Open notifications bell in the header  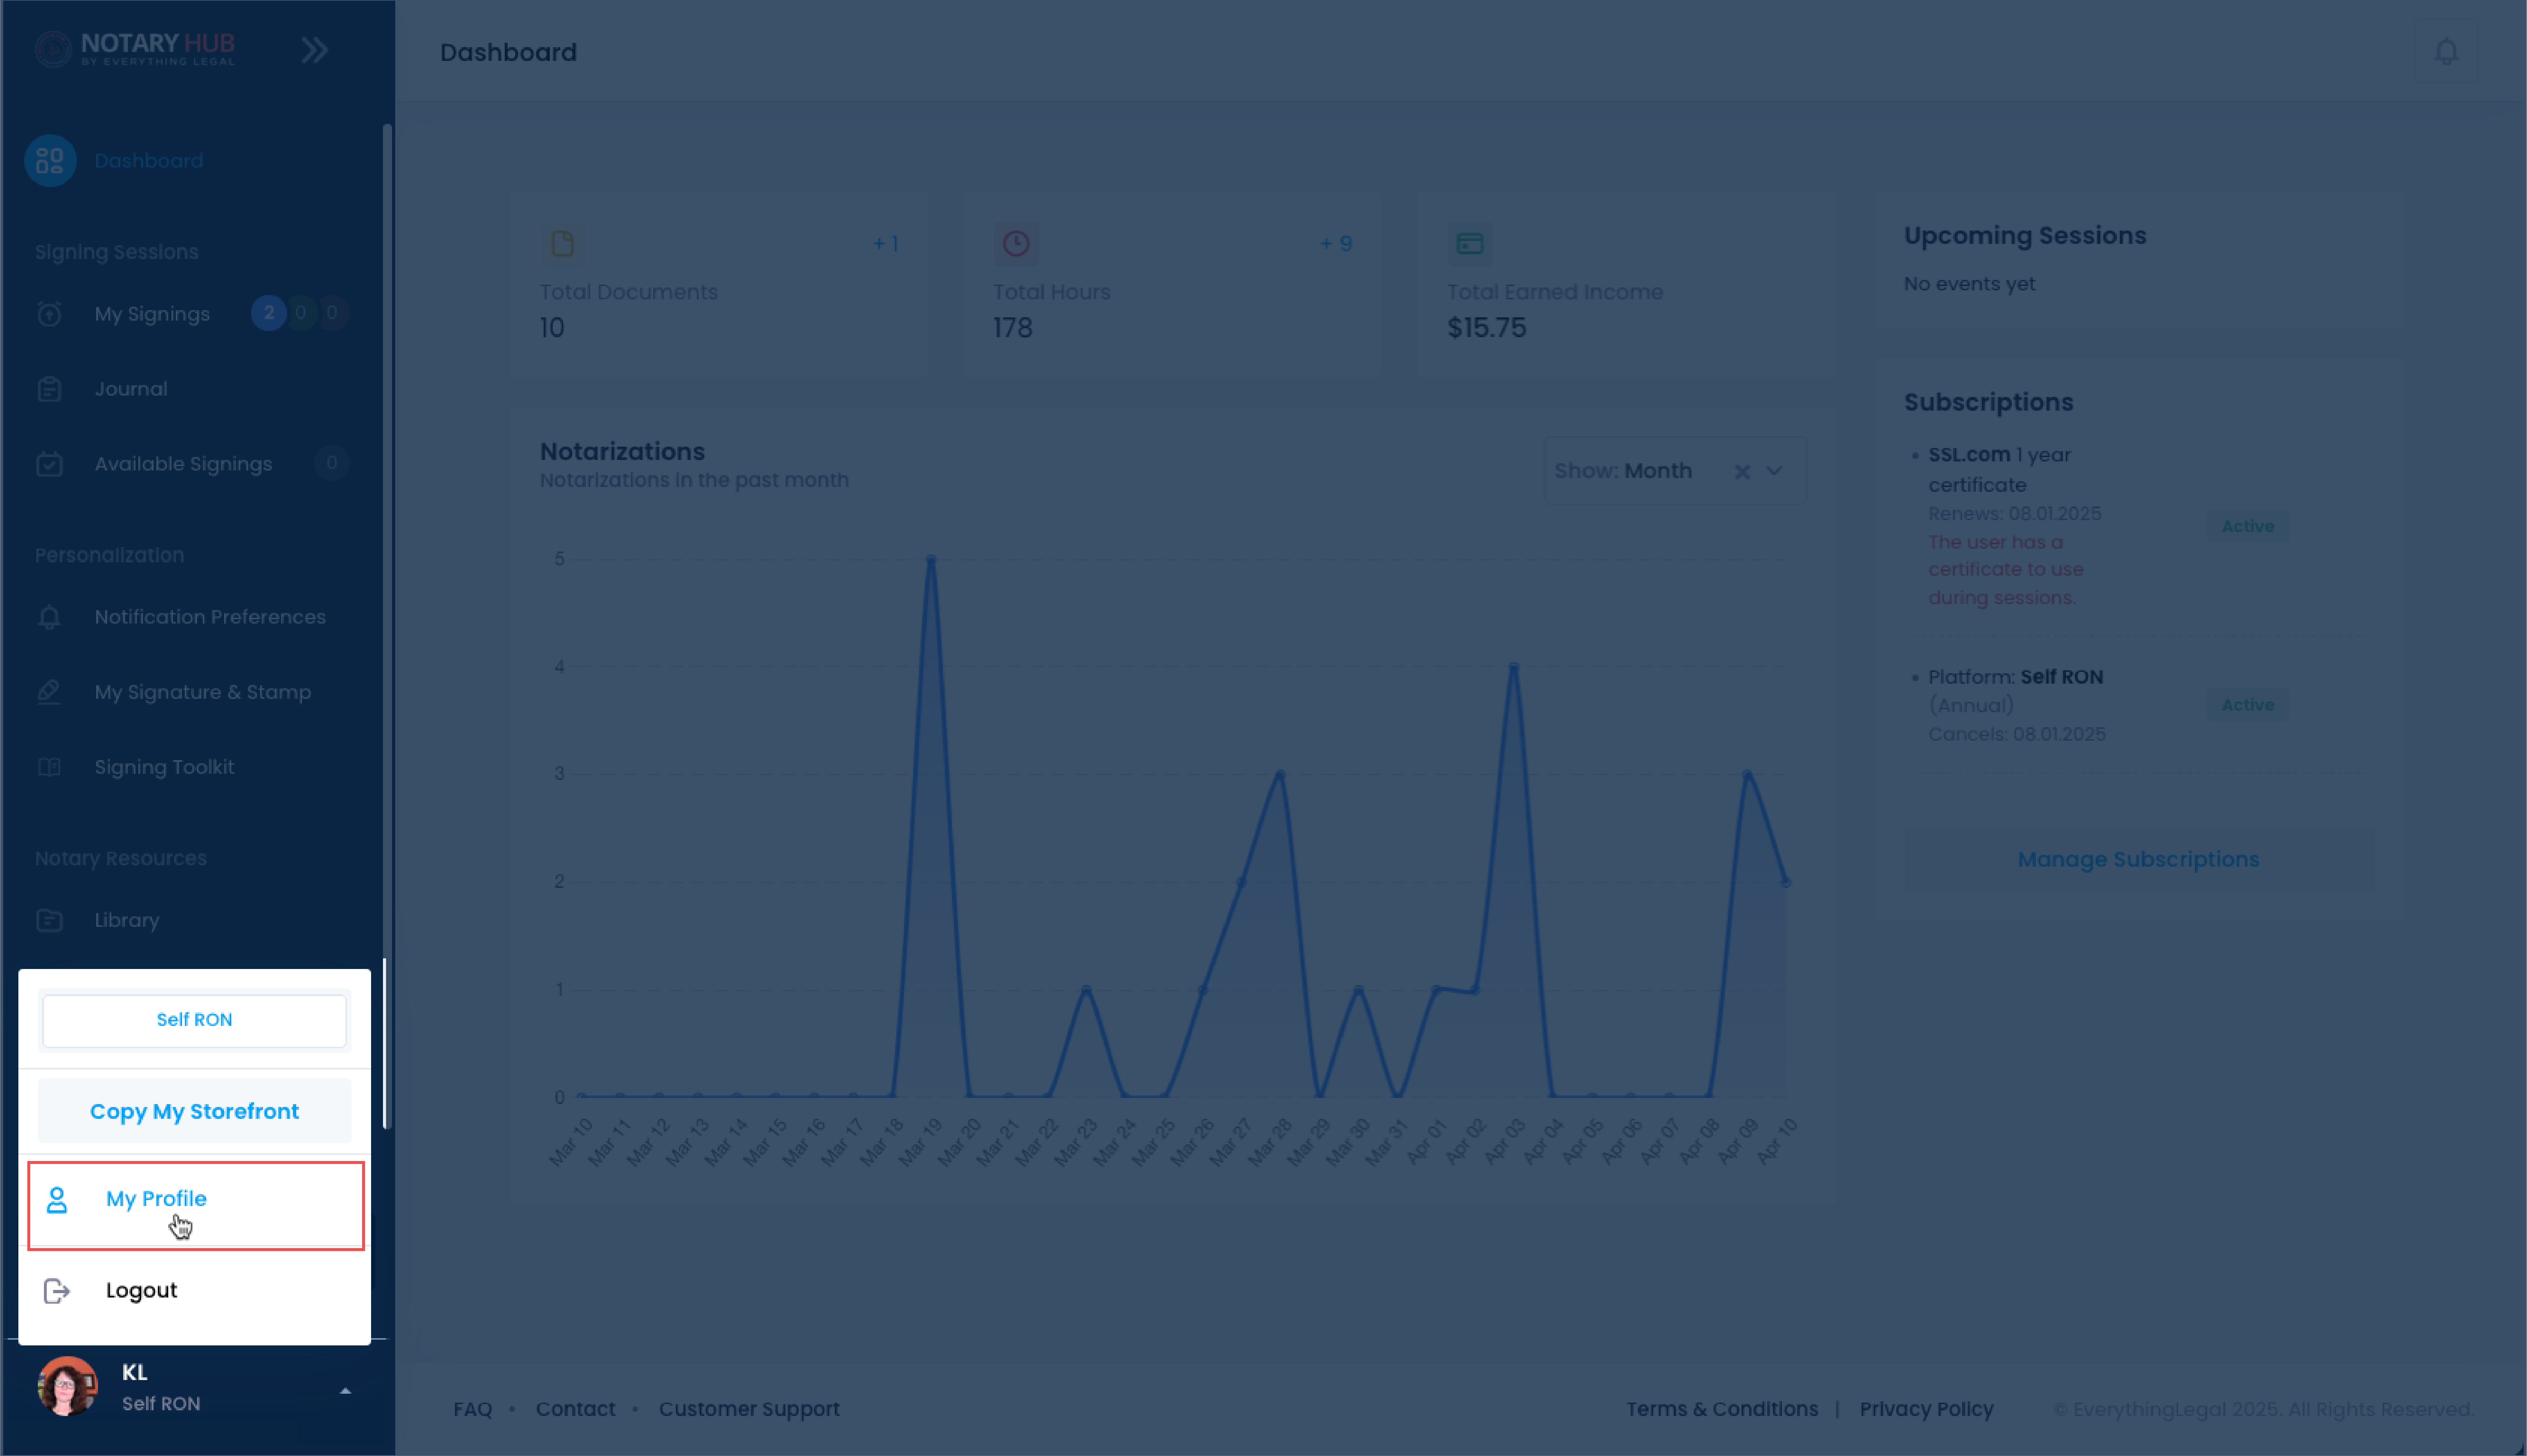[x=2446, y=51]
